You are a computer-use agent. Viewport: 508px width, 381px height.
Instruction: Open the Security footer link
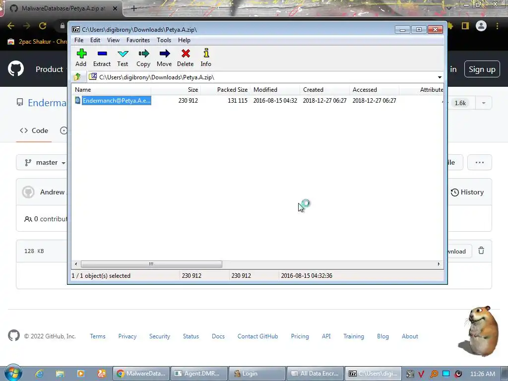pos(159,336)
